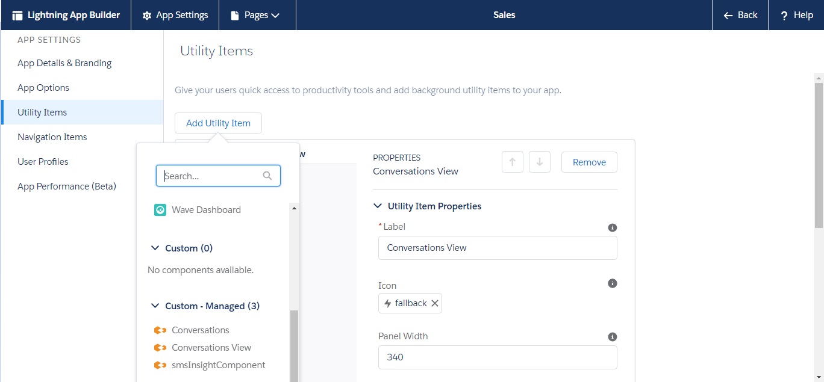The width and height of the screenshot is (824, 382).
Task: Click the Remove button
Action: click(589, 162)
